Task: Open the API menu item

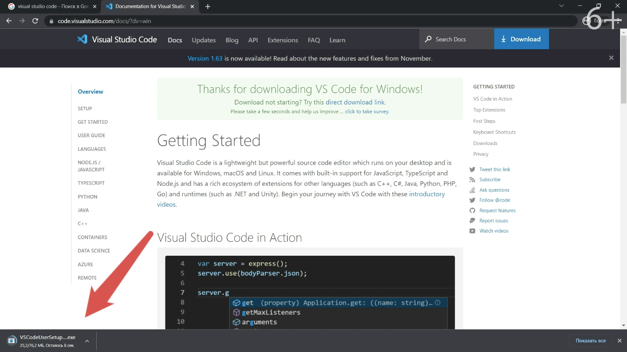Action: point(253,40)
